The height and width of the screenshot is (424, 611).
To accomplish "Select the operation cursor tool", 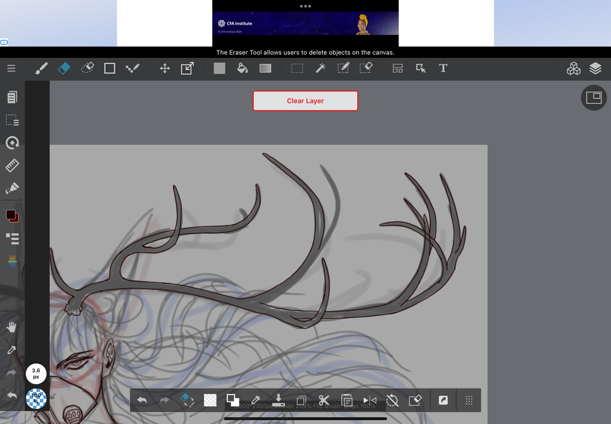I will 420,69.
